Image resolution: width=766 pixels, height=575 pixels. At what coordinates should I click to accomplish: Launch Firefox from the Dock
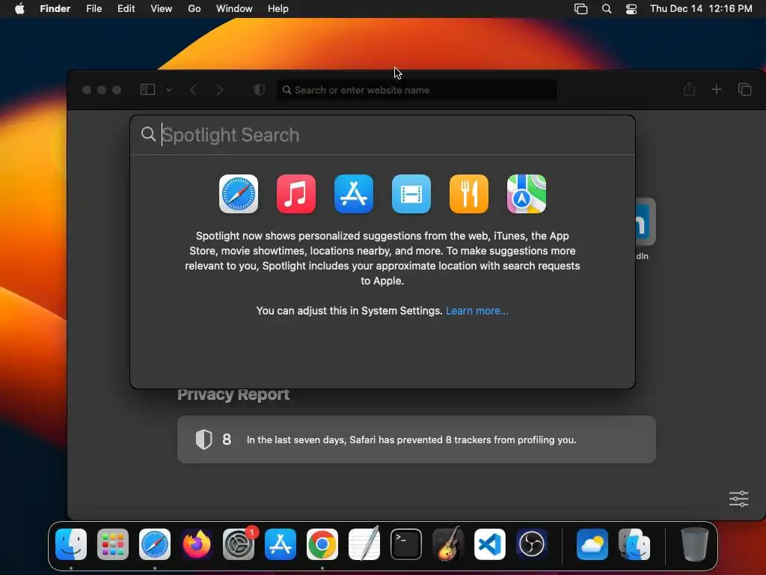point(197,544)
